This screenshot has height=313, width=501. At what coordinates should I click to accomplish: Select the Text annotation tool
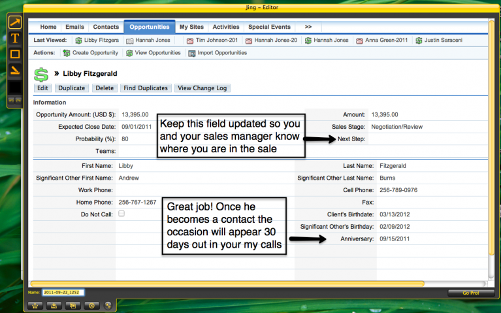click(x=15, y=39)
